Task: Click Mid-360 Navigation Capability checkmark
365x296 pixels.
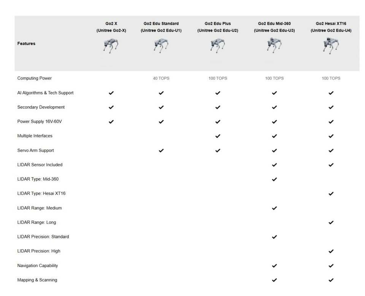Action: 275,266
